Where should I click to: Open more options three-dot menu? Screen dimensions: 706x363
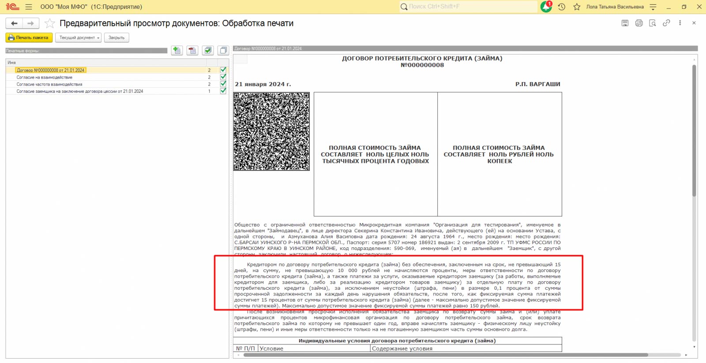pyautogui.click(x=680, y=23)
